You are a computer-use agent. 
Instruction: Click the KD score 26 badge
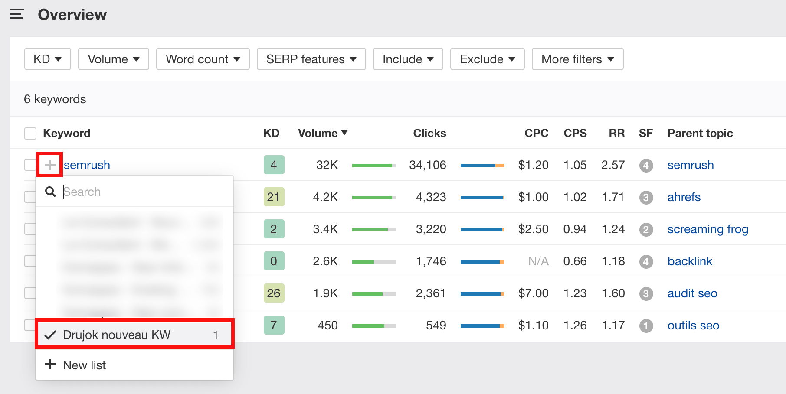pos(274,293)
